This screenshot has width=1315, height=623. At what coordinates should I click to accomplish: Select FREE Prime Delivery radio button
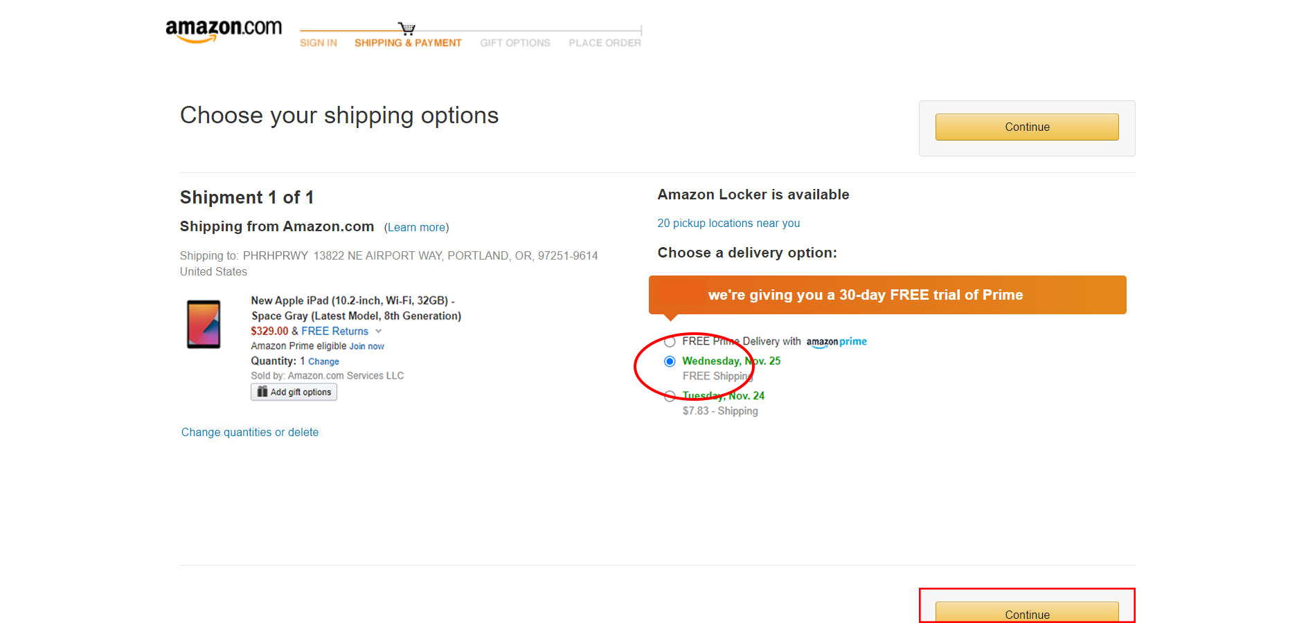(670, 342)
